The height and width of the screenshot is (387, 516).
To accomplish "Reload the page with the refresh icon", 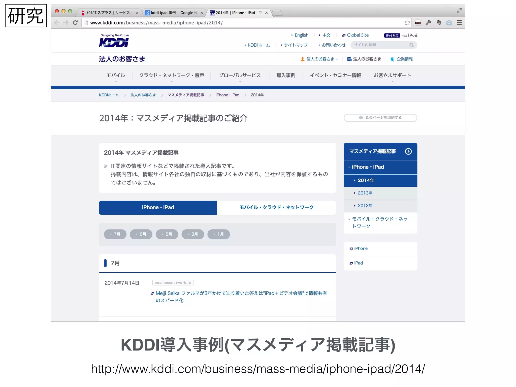I will (75, 23).
